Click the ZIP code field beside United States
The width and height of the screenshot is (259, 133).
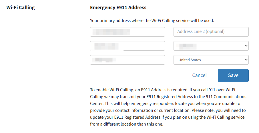coord(127,60)
